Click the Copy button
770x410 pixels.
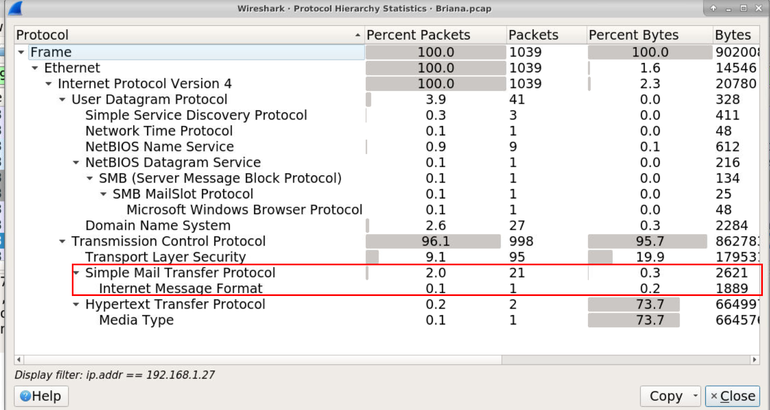pos(666,396)
